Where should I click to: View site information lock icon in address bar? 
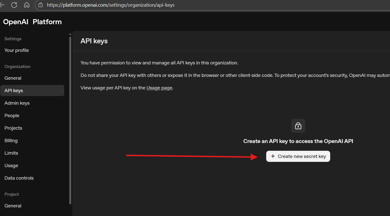tap(41, 5)
